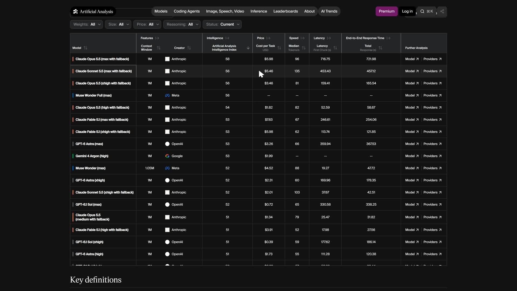Expand the Intelligence column group arrow

(227, 38)
